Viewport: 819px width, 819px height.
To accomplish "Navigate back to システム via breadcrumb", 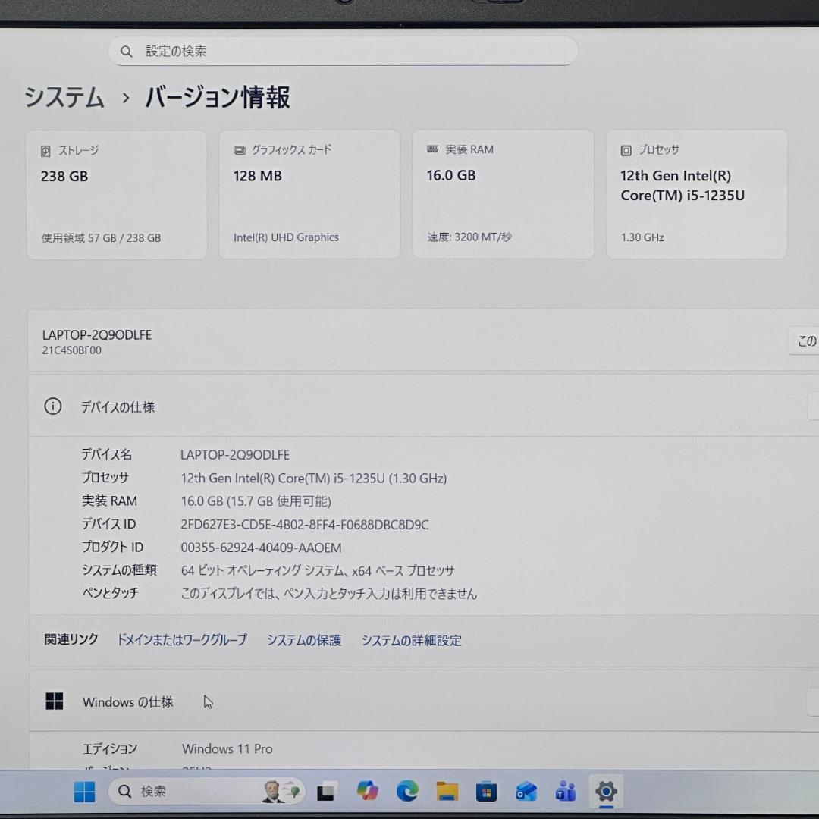I will 64,99.
